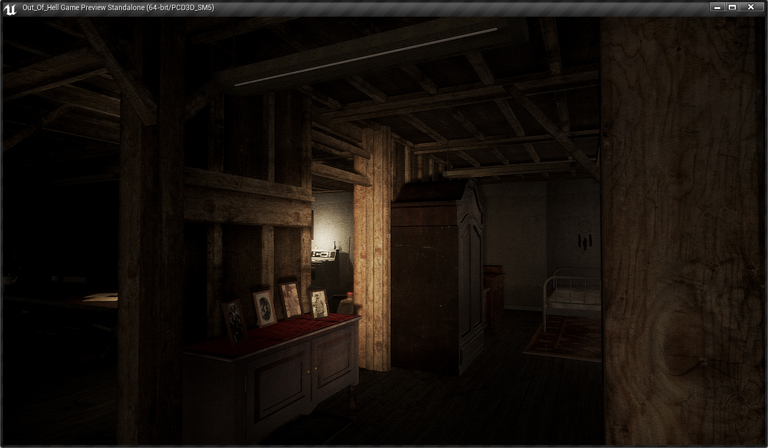This screenshot has height=448, width=768.
Task: Click the Out_Of_Hell Game Preview title text
Action: coord(118,8)
